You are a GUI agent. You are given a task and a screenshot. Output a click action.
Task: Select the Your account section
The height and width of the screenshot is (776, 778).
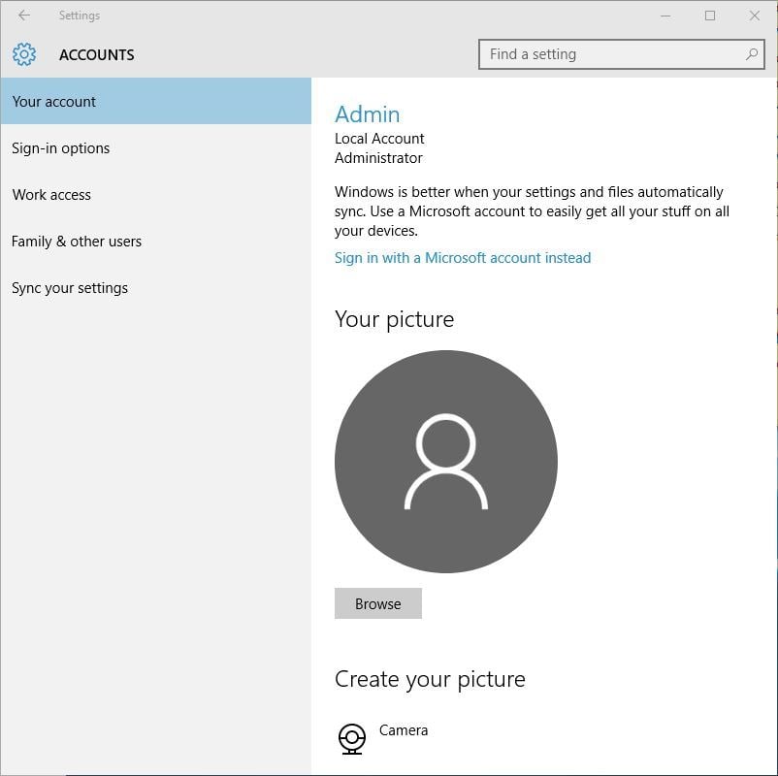156,101
